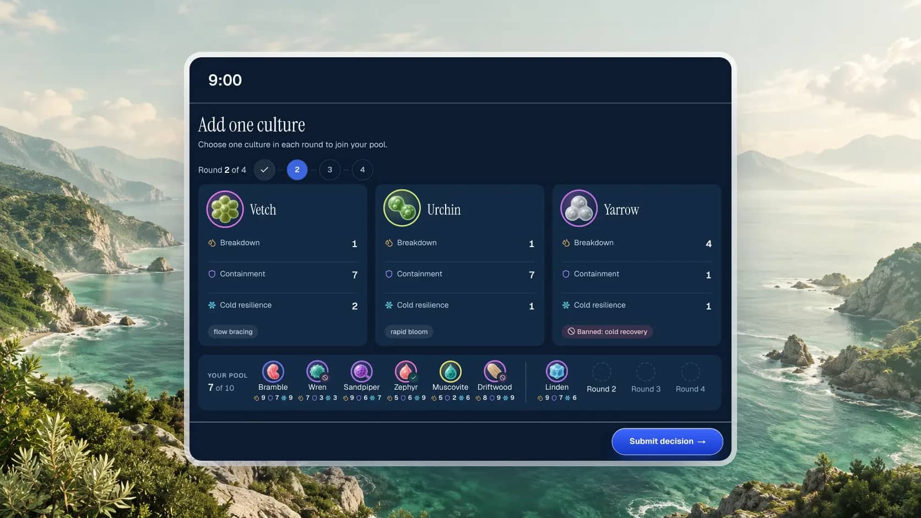
Task: Click the Muscovite pool culture icon
Action: pos(450,372)
